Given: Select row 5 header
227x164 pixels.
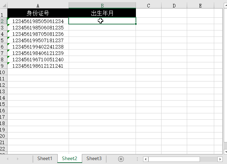Looking at the screenshot, I should (4, 40).
